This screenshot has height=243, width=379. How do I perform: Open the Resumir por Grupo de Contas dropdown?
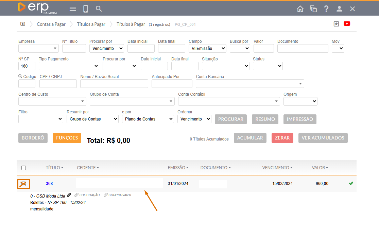pos(92,119)
